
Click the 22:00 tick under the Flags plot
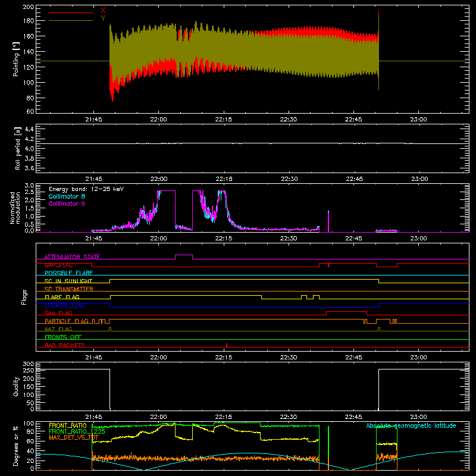tap(158, 358)
